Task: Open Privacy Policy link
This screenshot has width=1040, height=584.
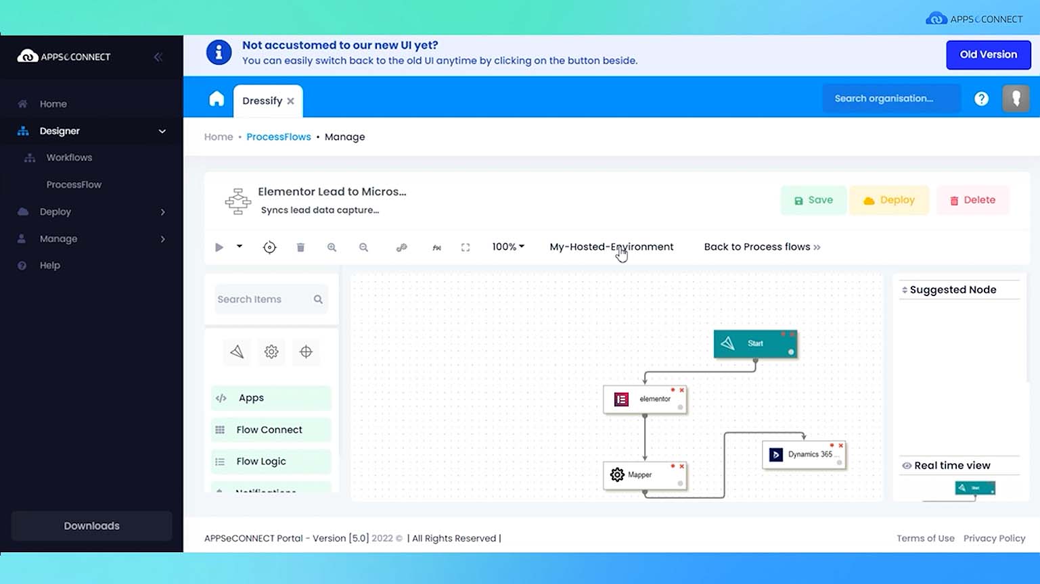Action: (994, 539)
